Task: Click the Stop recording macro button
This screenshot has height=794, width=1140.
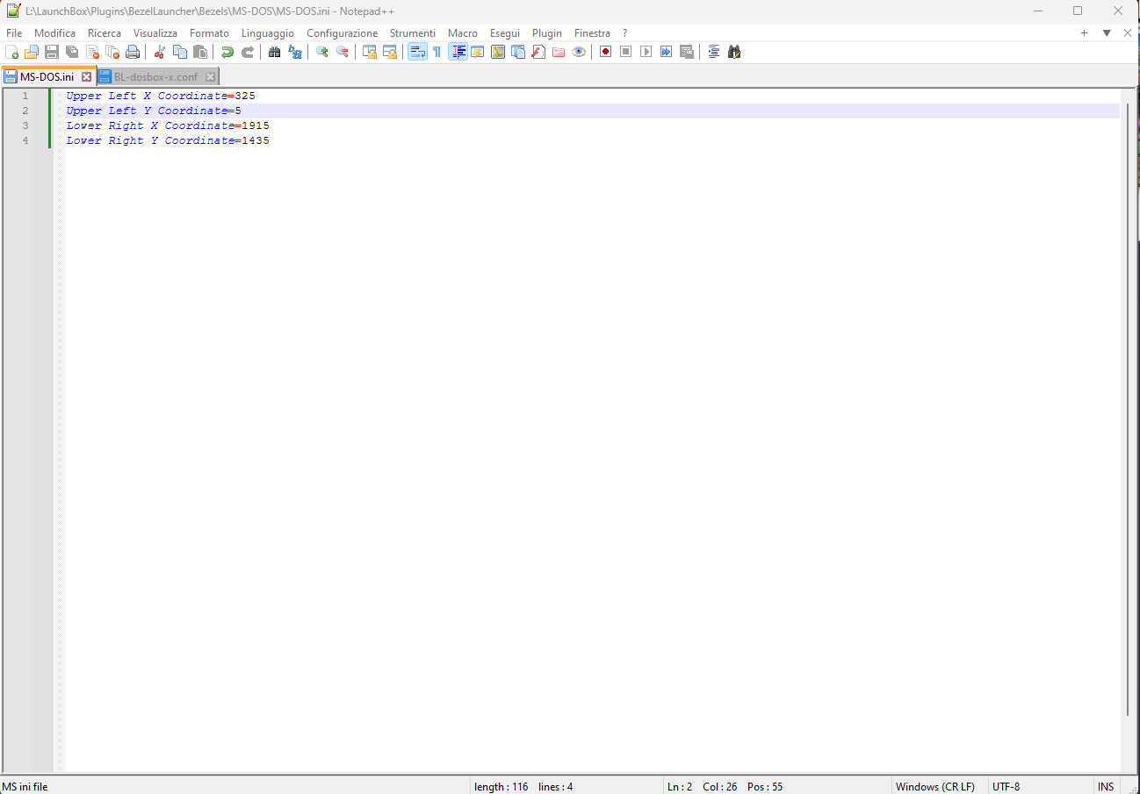Action: [x=626, y=52]
